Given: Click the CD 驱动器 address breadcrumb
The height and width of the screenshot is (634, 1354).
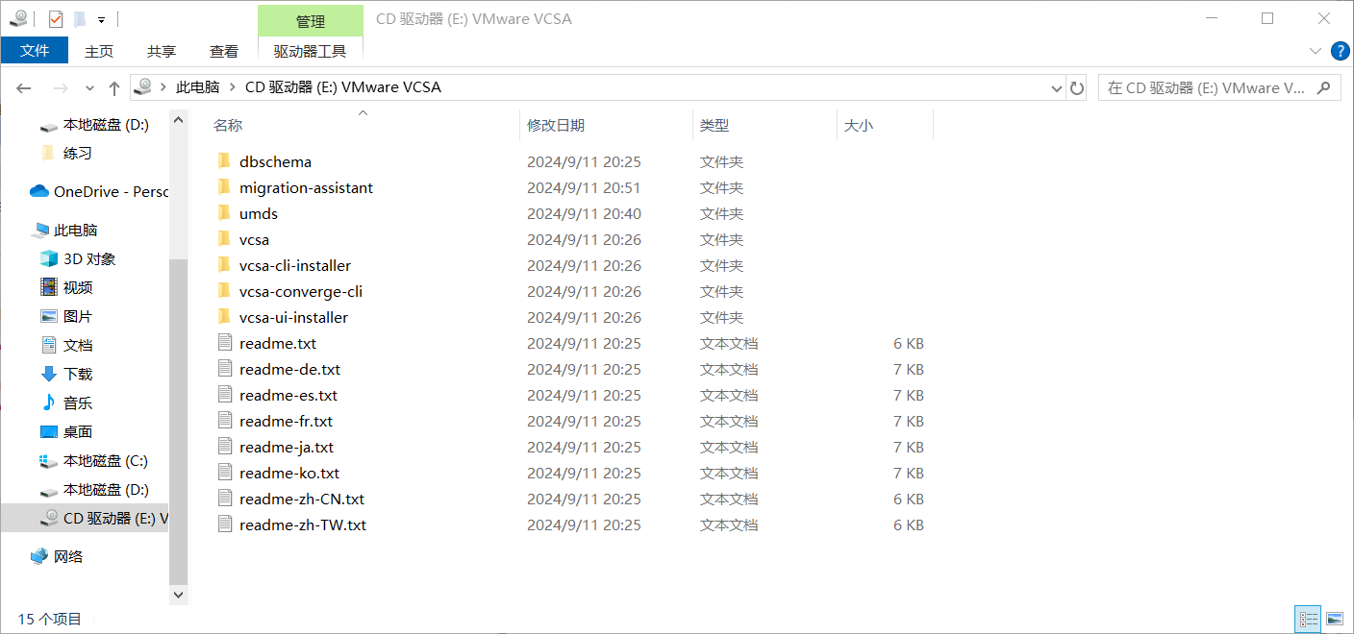Looking at the screenshot, I should [343, 87].
